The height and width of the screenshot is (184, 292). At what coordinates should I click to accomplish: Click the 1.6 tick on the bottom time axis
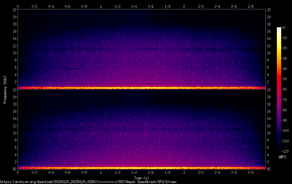(x=151, y=172)
